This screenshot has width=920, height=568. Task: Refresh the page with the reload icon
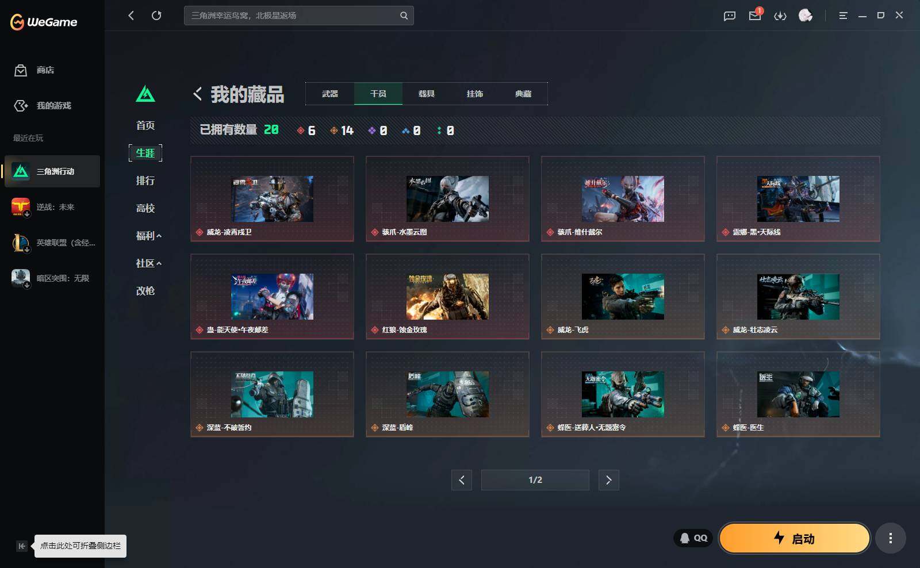coord(156,16)
